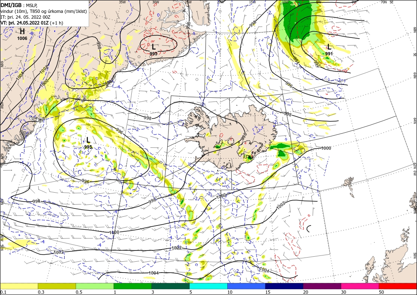
Task: Click the 0.5 legend value
Action: 79,292
